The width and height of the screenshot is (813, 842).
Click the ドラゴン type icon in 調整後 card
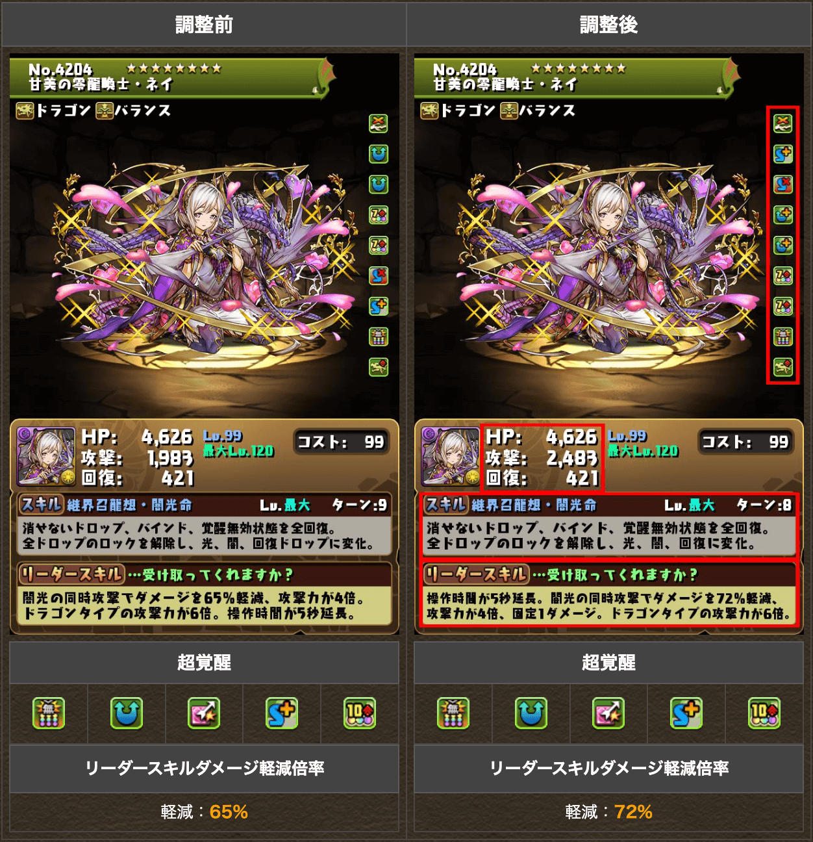click(x=429, y=111)
